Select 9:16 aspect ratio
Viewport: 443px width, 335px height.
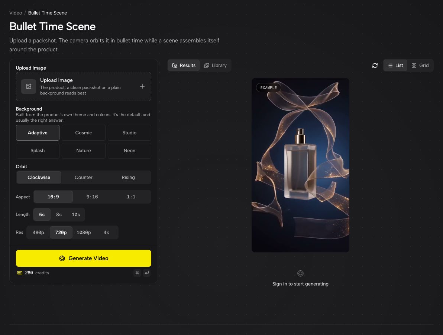pos(92,197)
